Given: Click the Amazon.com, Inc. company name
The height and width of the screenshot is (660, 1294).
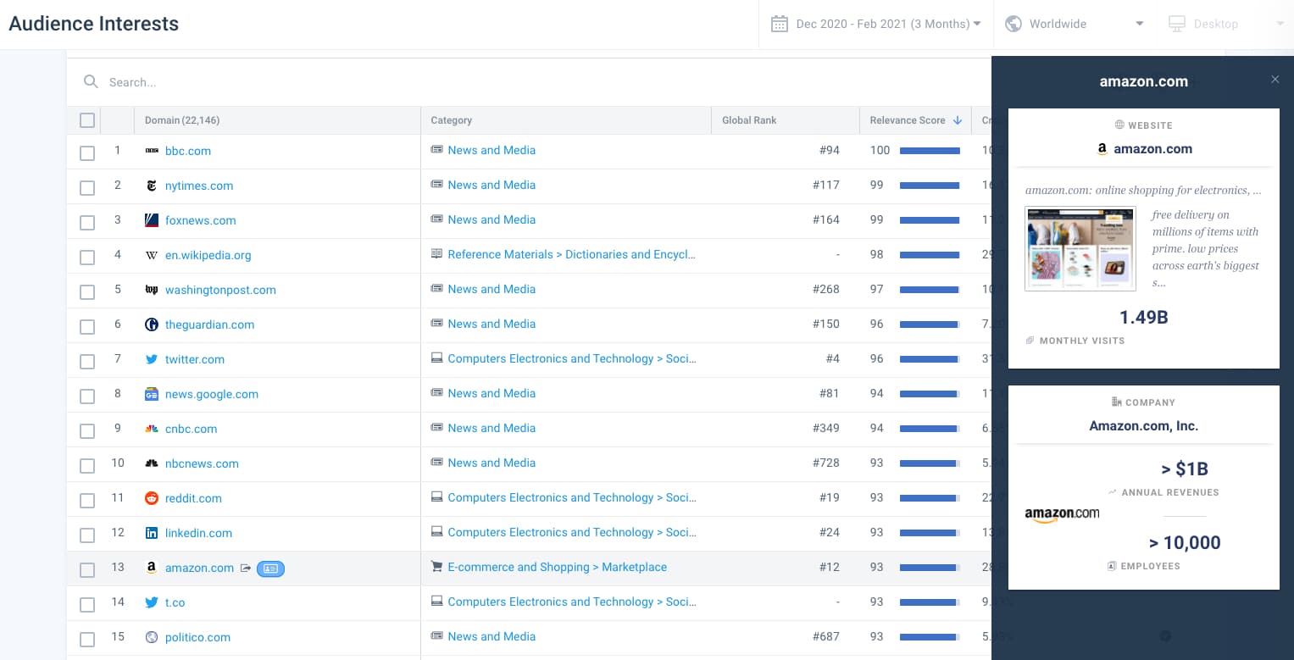Looking at the screenshot, I should (x=1143, y=426).
